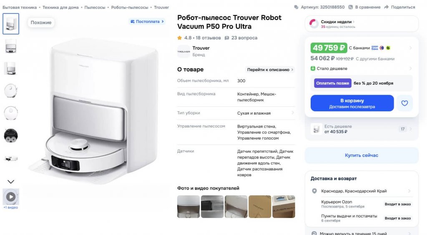Copy the article number via Артикул icon
This screenshot has height=235, width=427.
pos(296,7)
